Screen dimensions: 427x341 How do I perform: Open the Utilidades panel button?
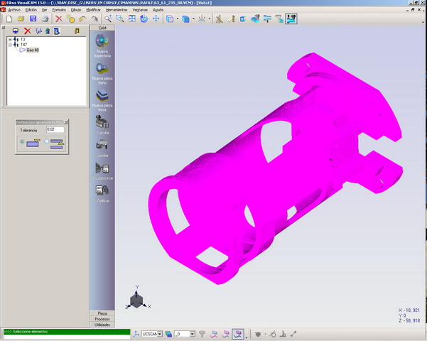click(x=102, y=325)
